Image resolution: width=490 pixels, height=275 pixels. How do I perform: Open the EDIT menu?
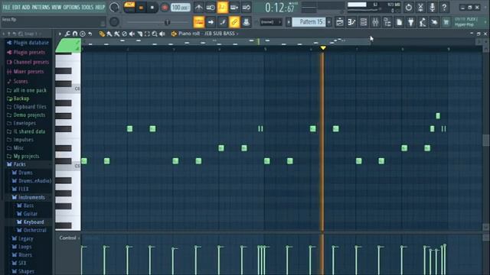(x=16, y=7)
